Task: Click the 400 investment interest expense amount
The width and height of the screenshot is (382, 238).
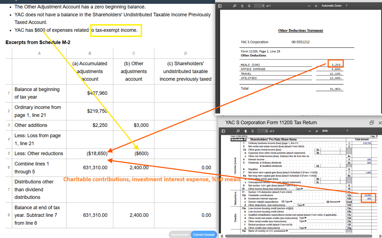Action: pyautogui.click(x=369, y=198)
